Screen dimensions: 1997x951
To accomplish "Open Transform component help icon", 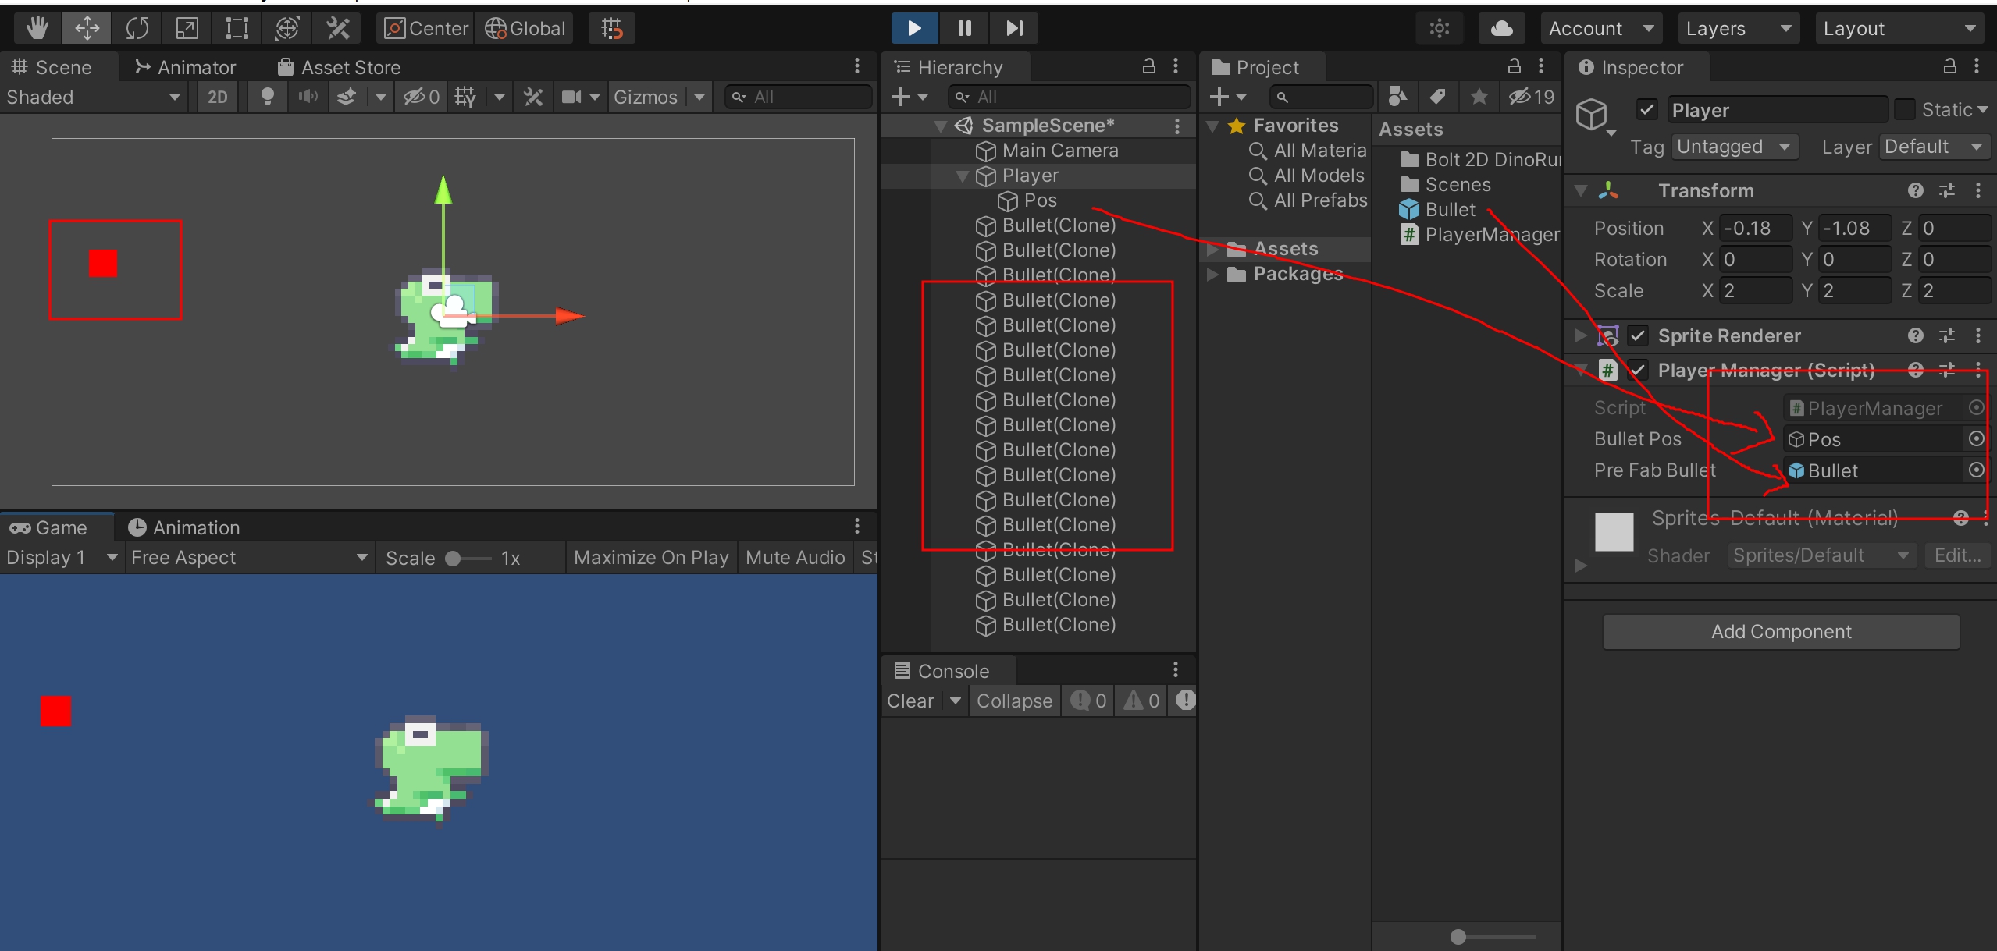I will pos(1915,190).
